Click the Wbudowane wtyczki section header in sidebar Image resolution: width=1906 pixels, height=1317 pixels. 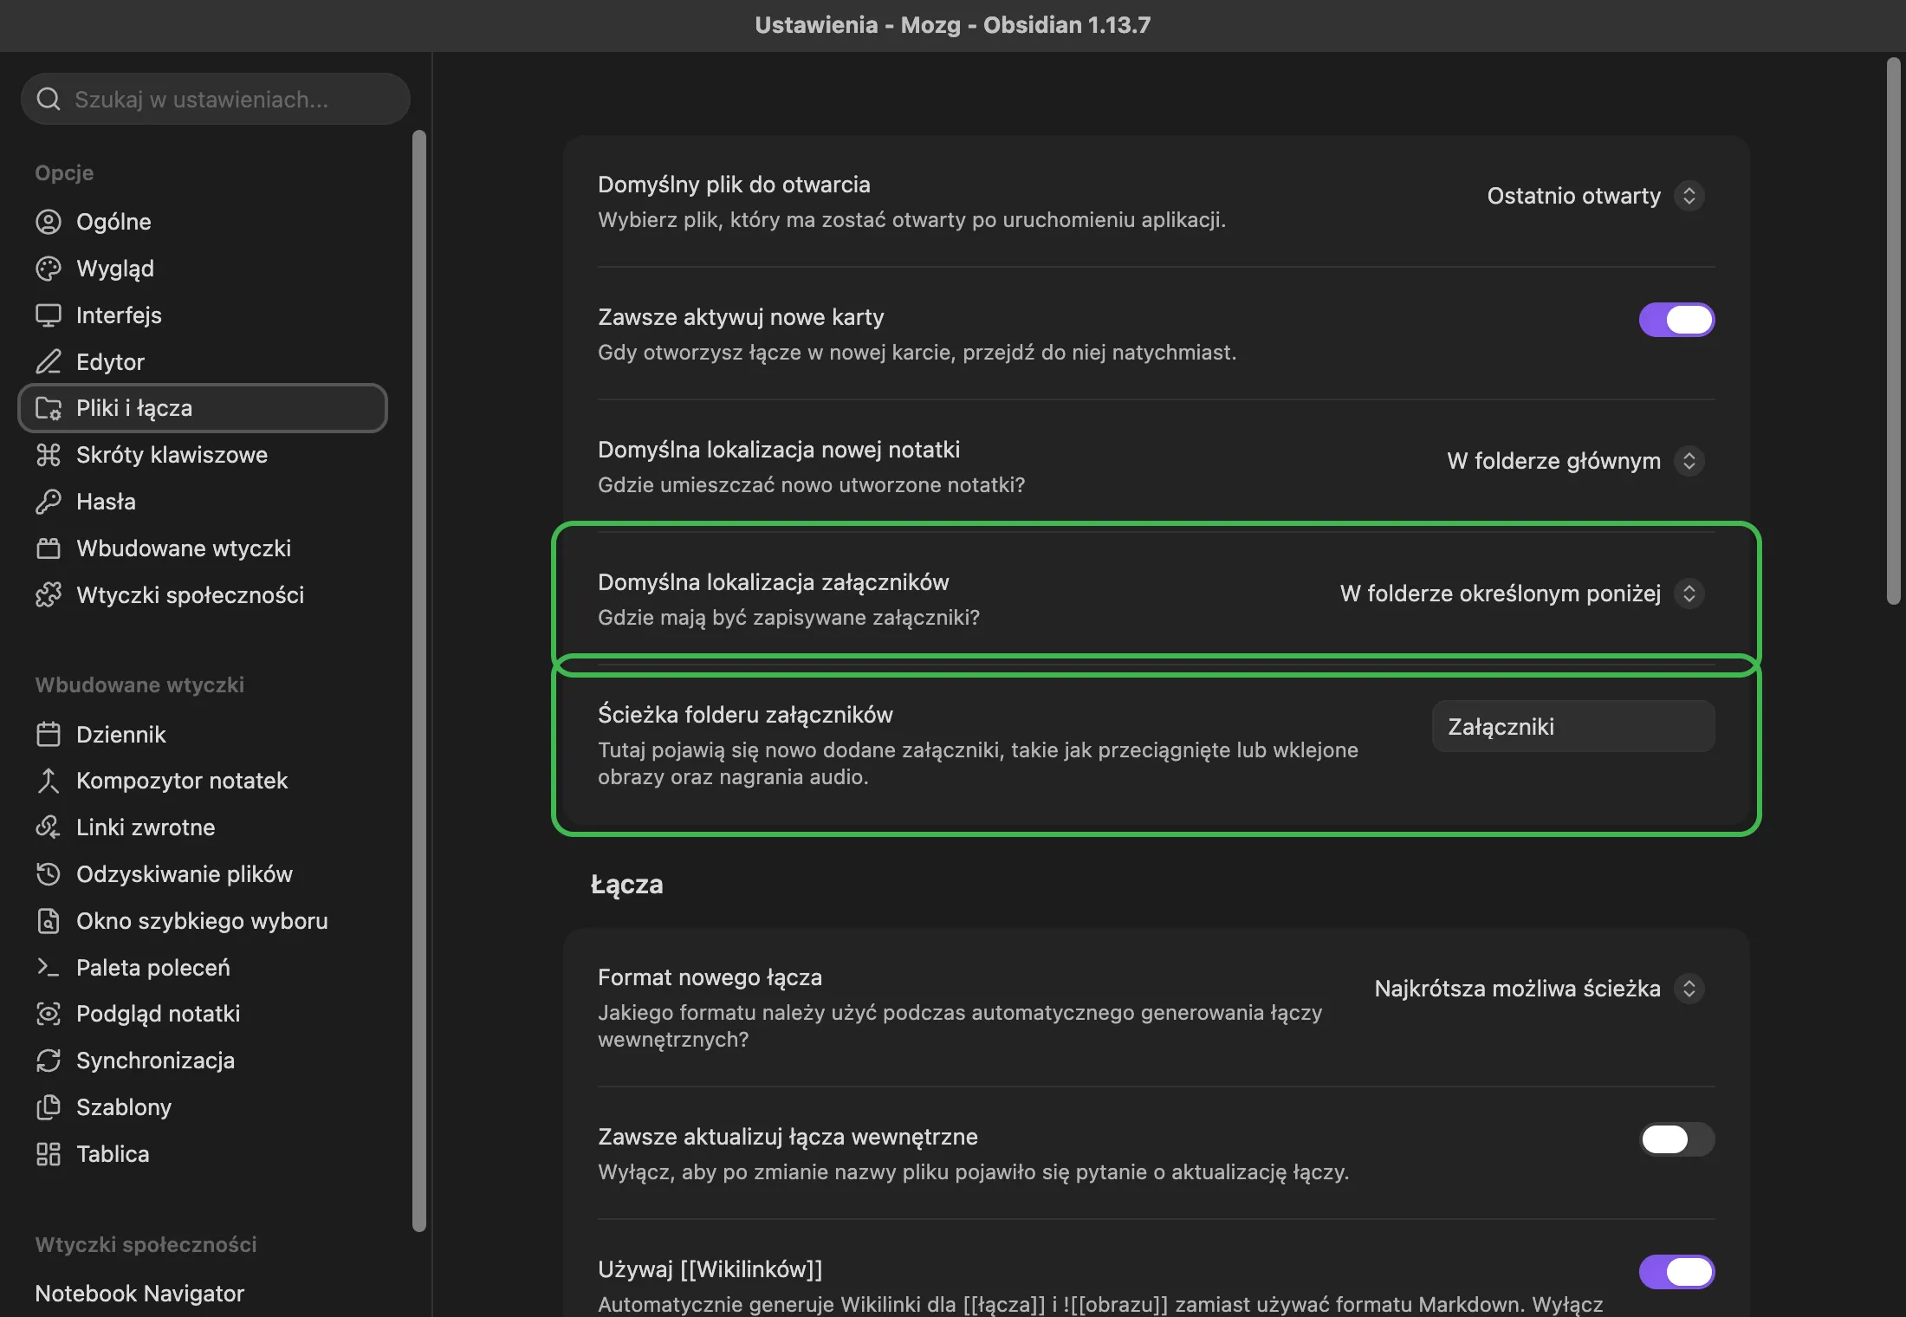point(139,684)
